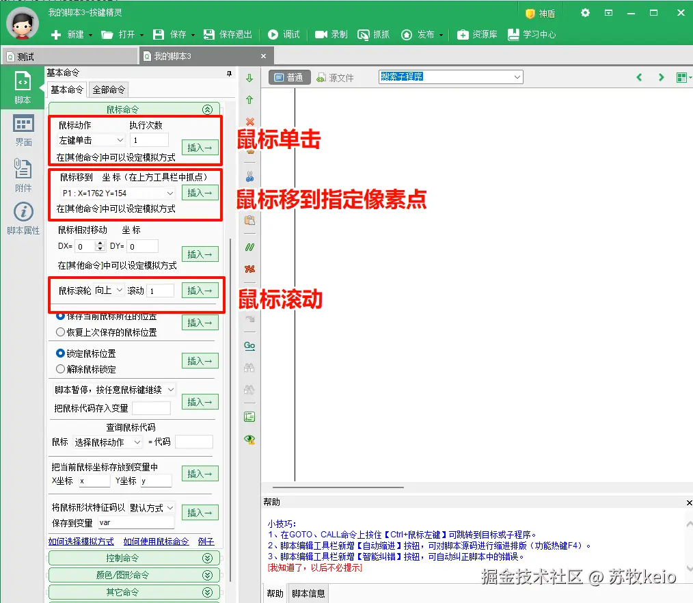
Task: Open the 资源库 resource library
Action: [477, 34]
